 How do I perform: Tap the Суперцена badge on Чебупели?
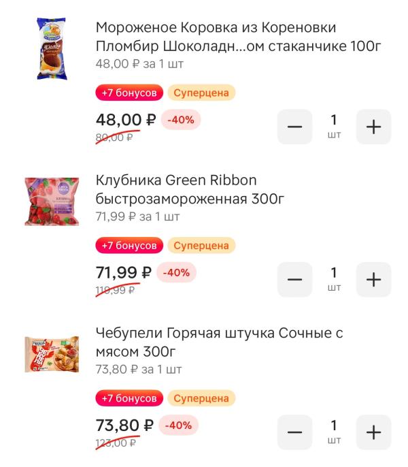tap(201, 398)
